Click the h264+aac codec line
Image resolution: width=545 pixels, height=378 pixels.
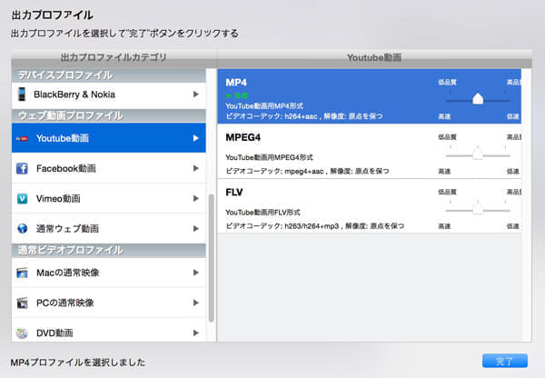click(x=304, y=116)
